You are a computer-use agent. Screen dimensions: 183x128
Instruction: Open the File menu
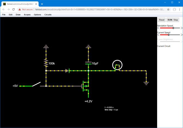pos(4,15)
